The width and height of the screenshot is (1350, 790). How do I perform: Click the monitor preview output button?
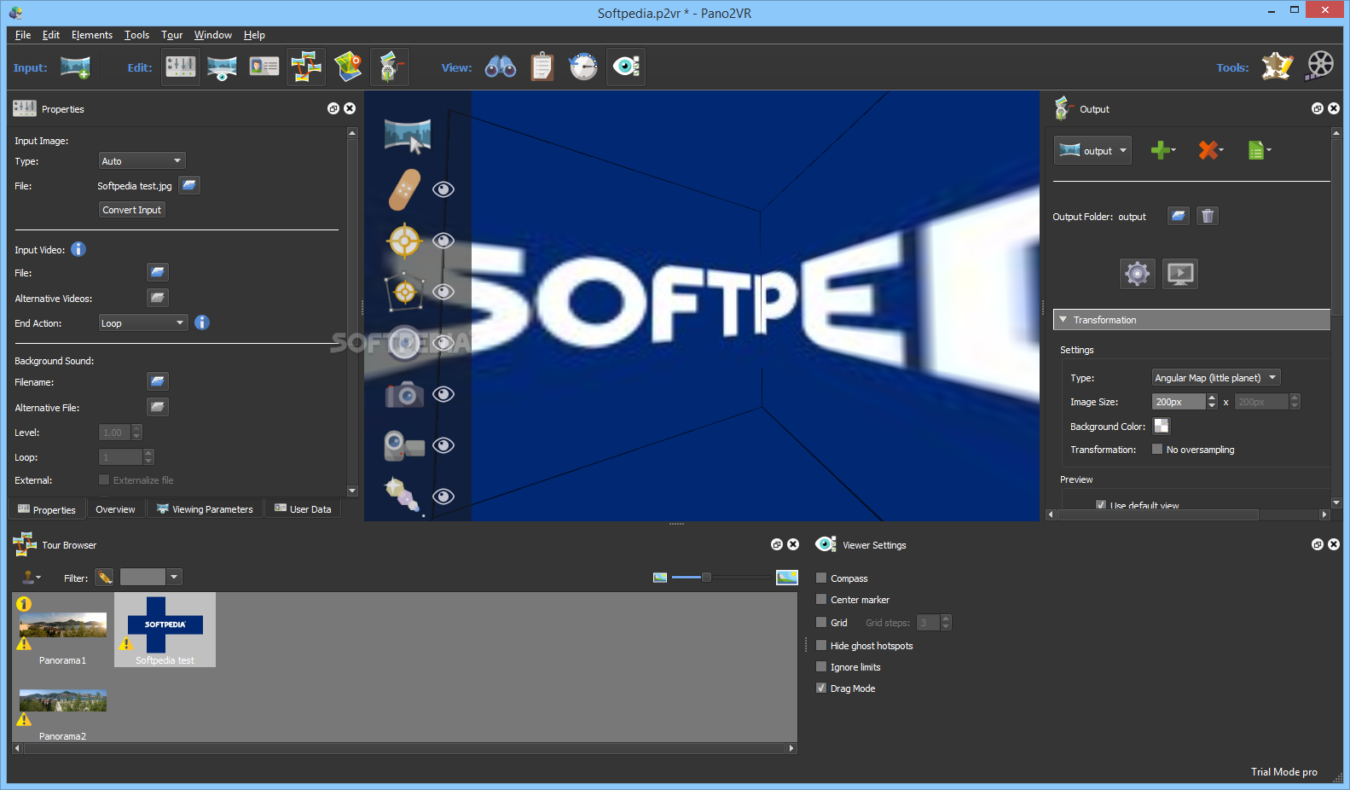(1180, 274)
